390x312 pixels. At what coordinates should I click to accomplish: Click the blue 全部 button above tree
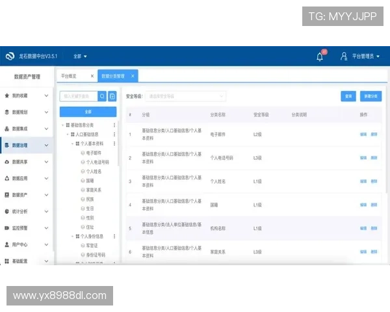tap(88, 112)
